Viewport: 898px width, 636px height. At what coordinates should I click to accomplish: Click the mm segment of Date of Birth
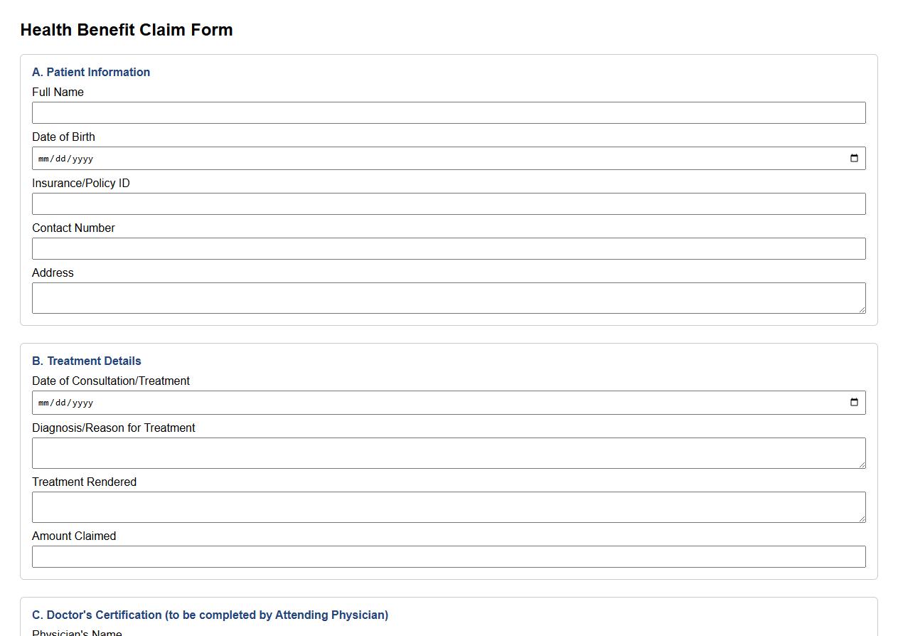click(x=44, y=159)
